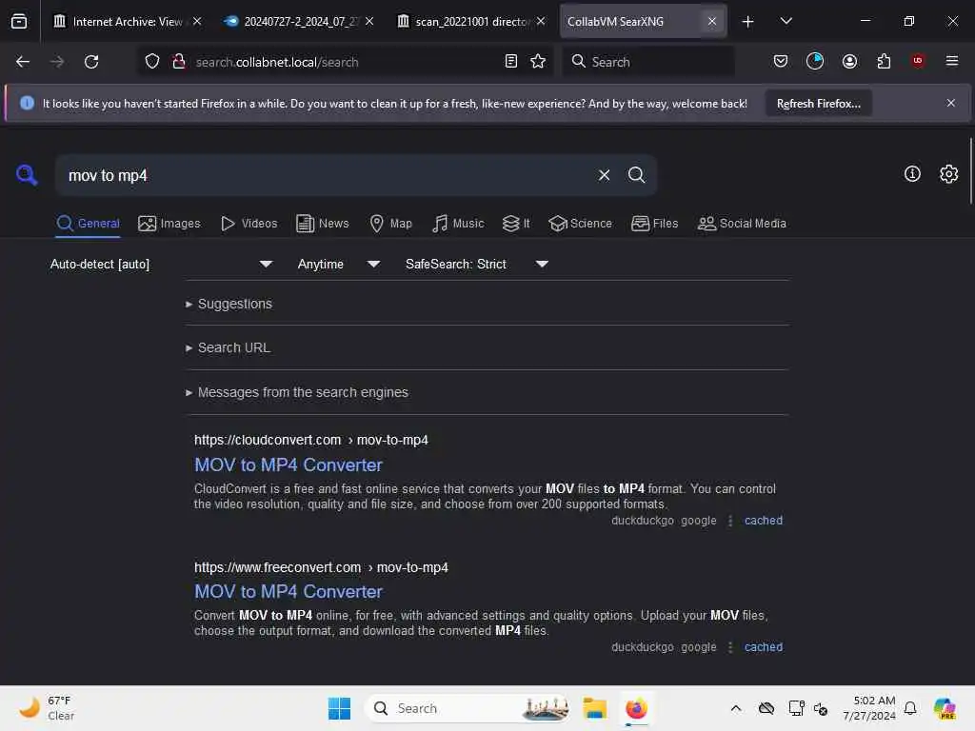The height and width of the screenshot is (731, 975).
Task: Expand the Search URL section
Action: coord(229,348)
